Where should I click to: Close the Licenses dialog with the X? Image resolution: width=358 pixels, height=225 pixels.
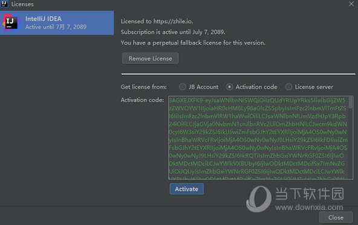click(351, 4)
